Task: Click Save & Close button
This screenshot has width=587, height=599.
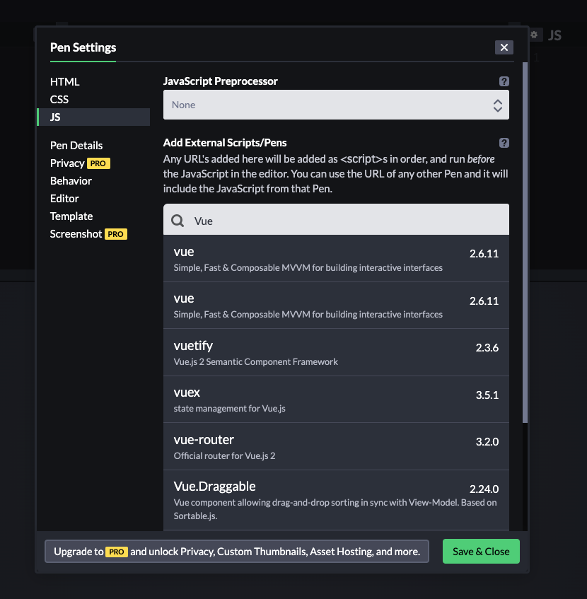Action: point(481,551)
